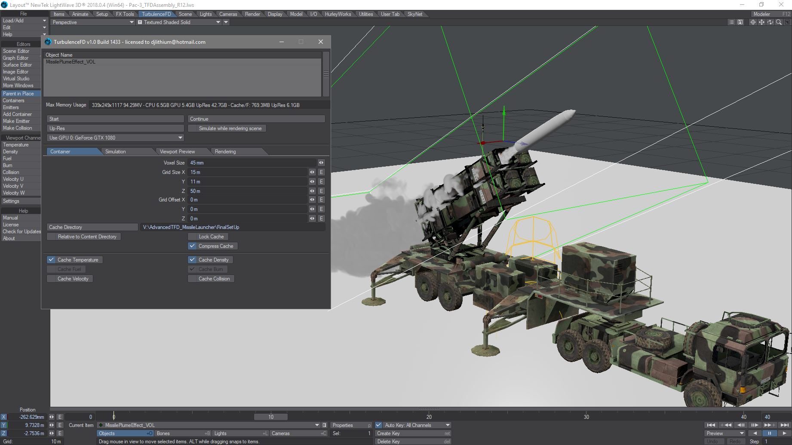Click the viewport zoom magnifier icon
Image resolution: width=792 pixels, height=445 pixels.
pos(779,22)
